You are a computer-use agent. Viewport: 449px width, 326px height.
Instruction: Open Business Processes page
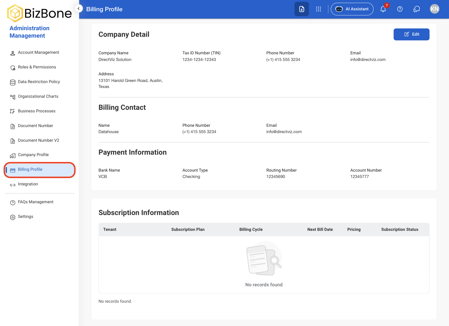tap(39, 111)
